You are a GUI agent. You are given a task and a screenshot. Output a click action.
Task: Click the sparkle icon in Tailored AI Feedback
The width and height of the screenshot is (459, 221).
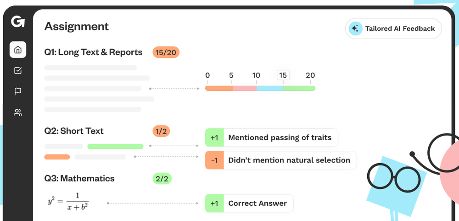click(355, 28)
